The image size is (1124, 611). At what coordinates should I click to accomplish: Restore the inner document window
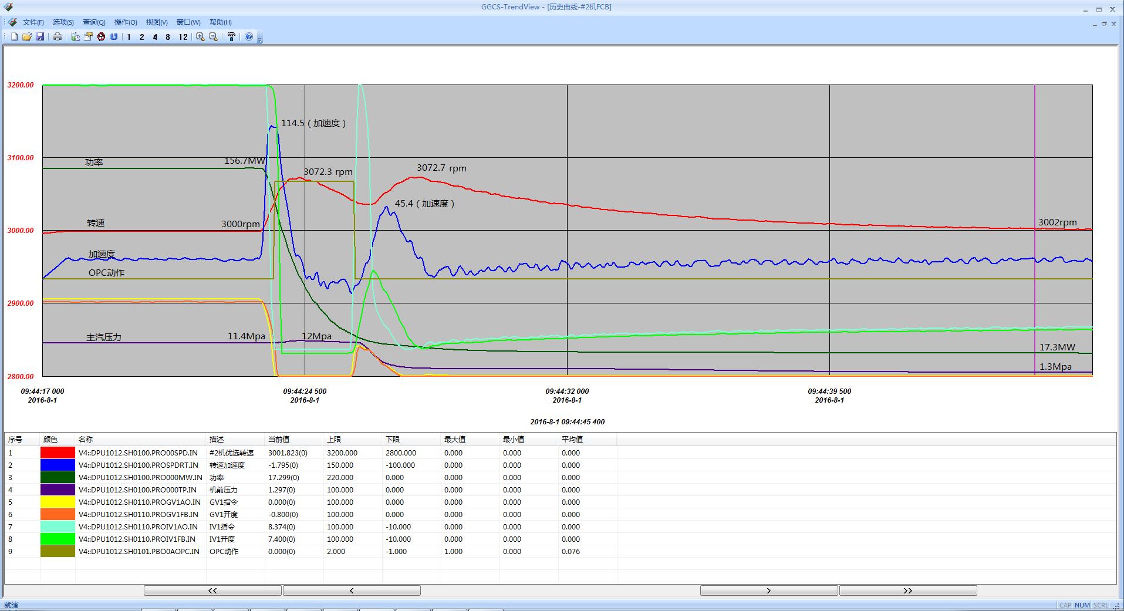point(1104,23)
